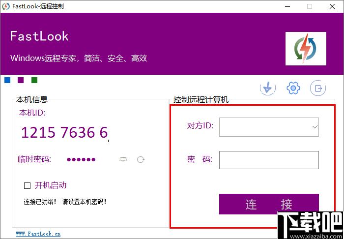Click the 本机信息 group heading

pyautogui.click(x=32, y=100)
